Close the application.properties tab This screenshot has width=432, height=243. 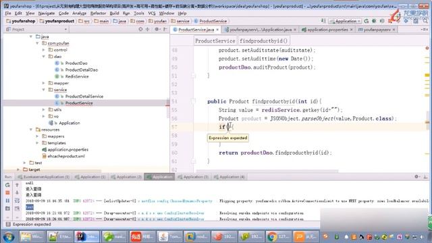point(351,30)
